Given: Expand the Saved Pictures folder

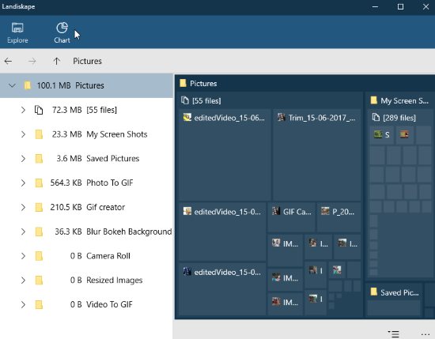Looking at the screenshot, I should [x=23, y=159].
